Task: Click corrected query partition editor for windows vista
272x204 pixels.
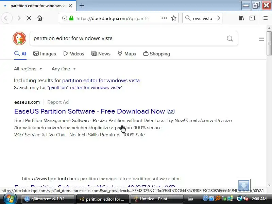Action: 101,81
